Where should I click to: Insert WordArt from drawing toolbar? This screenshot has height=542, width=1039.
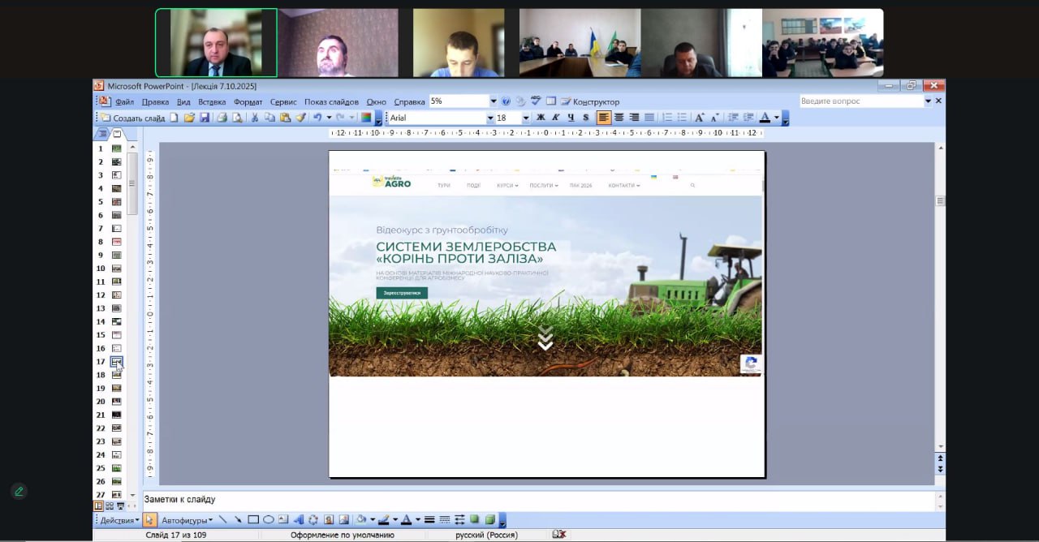point(298,520)
